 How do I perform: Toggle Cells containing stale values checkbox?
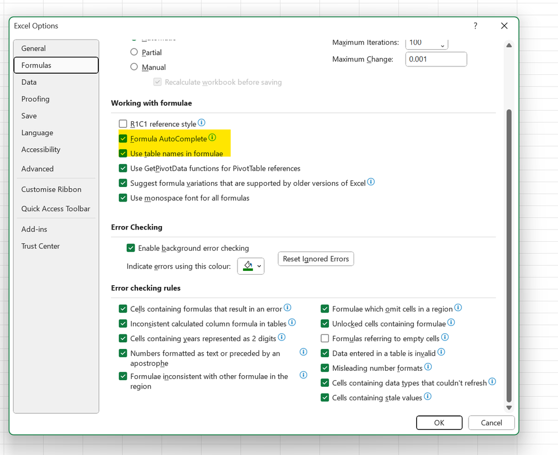[325, 397]
